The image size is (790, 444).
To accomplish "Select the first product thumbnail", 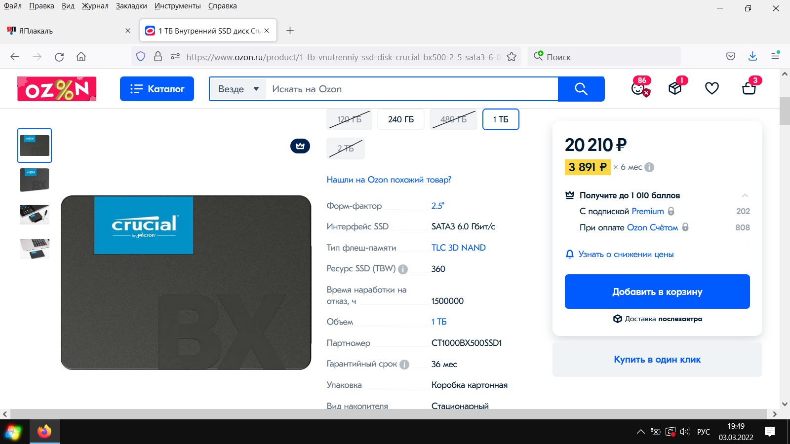I will click(x=35, y=146).
